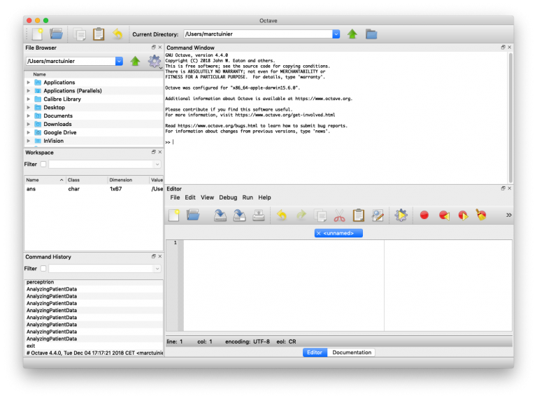This screenshot has height=399, width=537.
Task: Copy selection in Editor toolbar
Action: 321,216
